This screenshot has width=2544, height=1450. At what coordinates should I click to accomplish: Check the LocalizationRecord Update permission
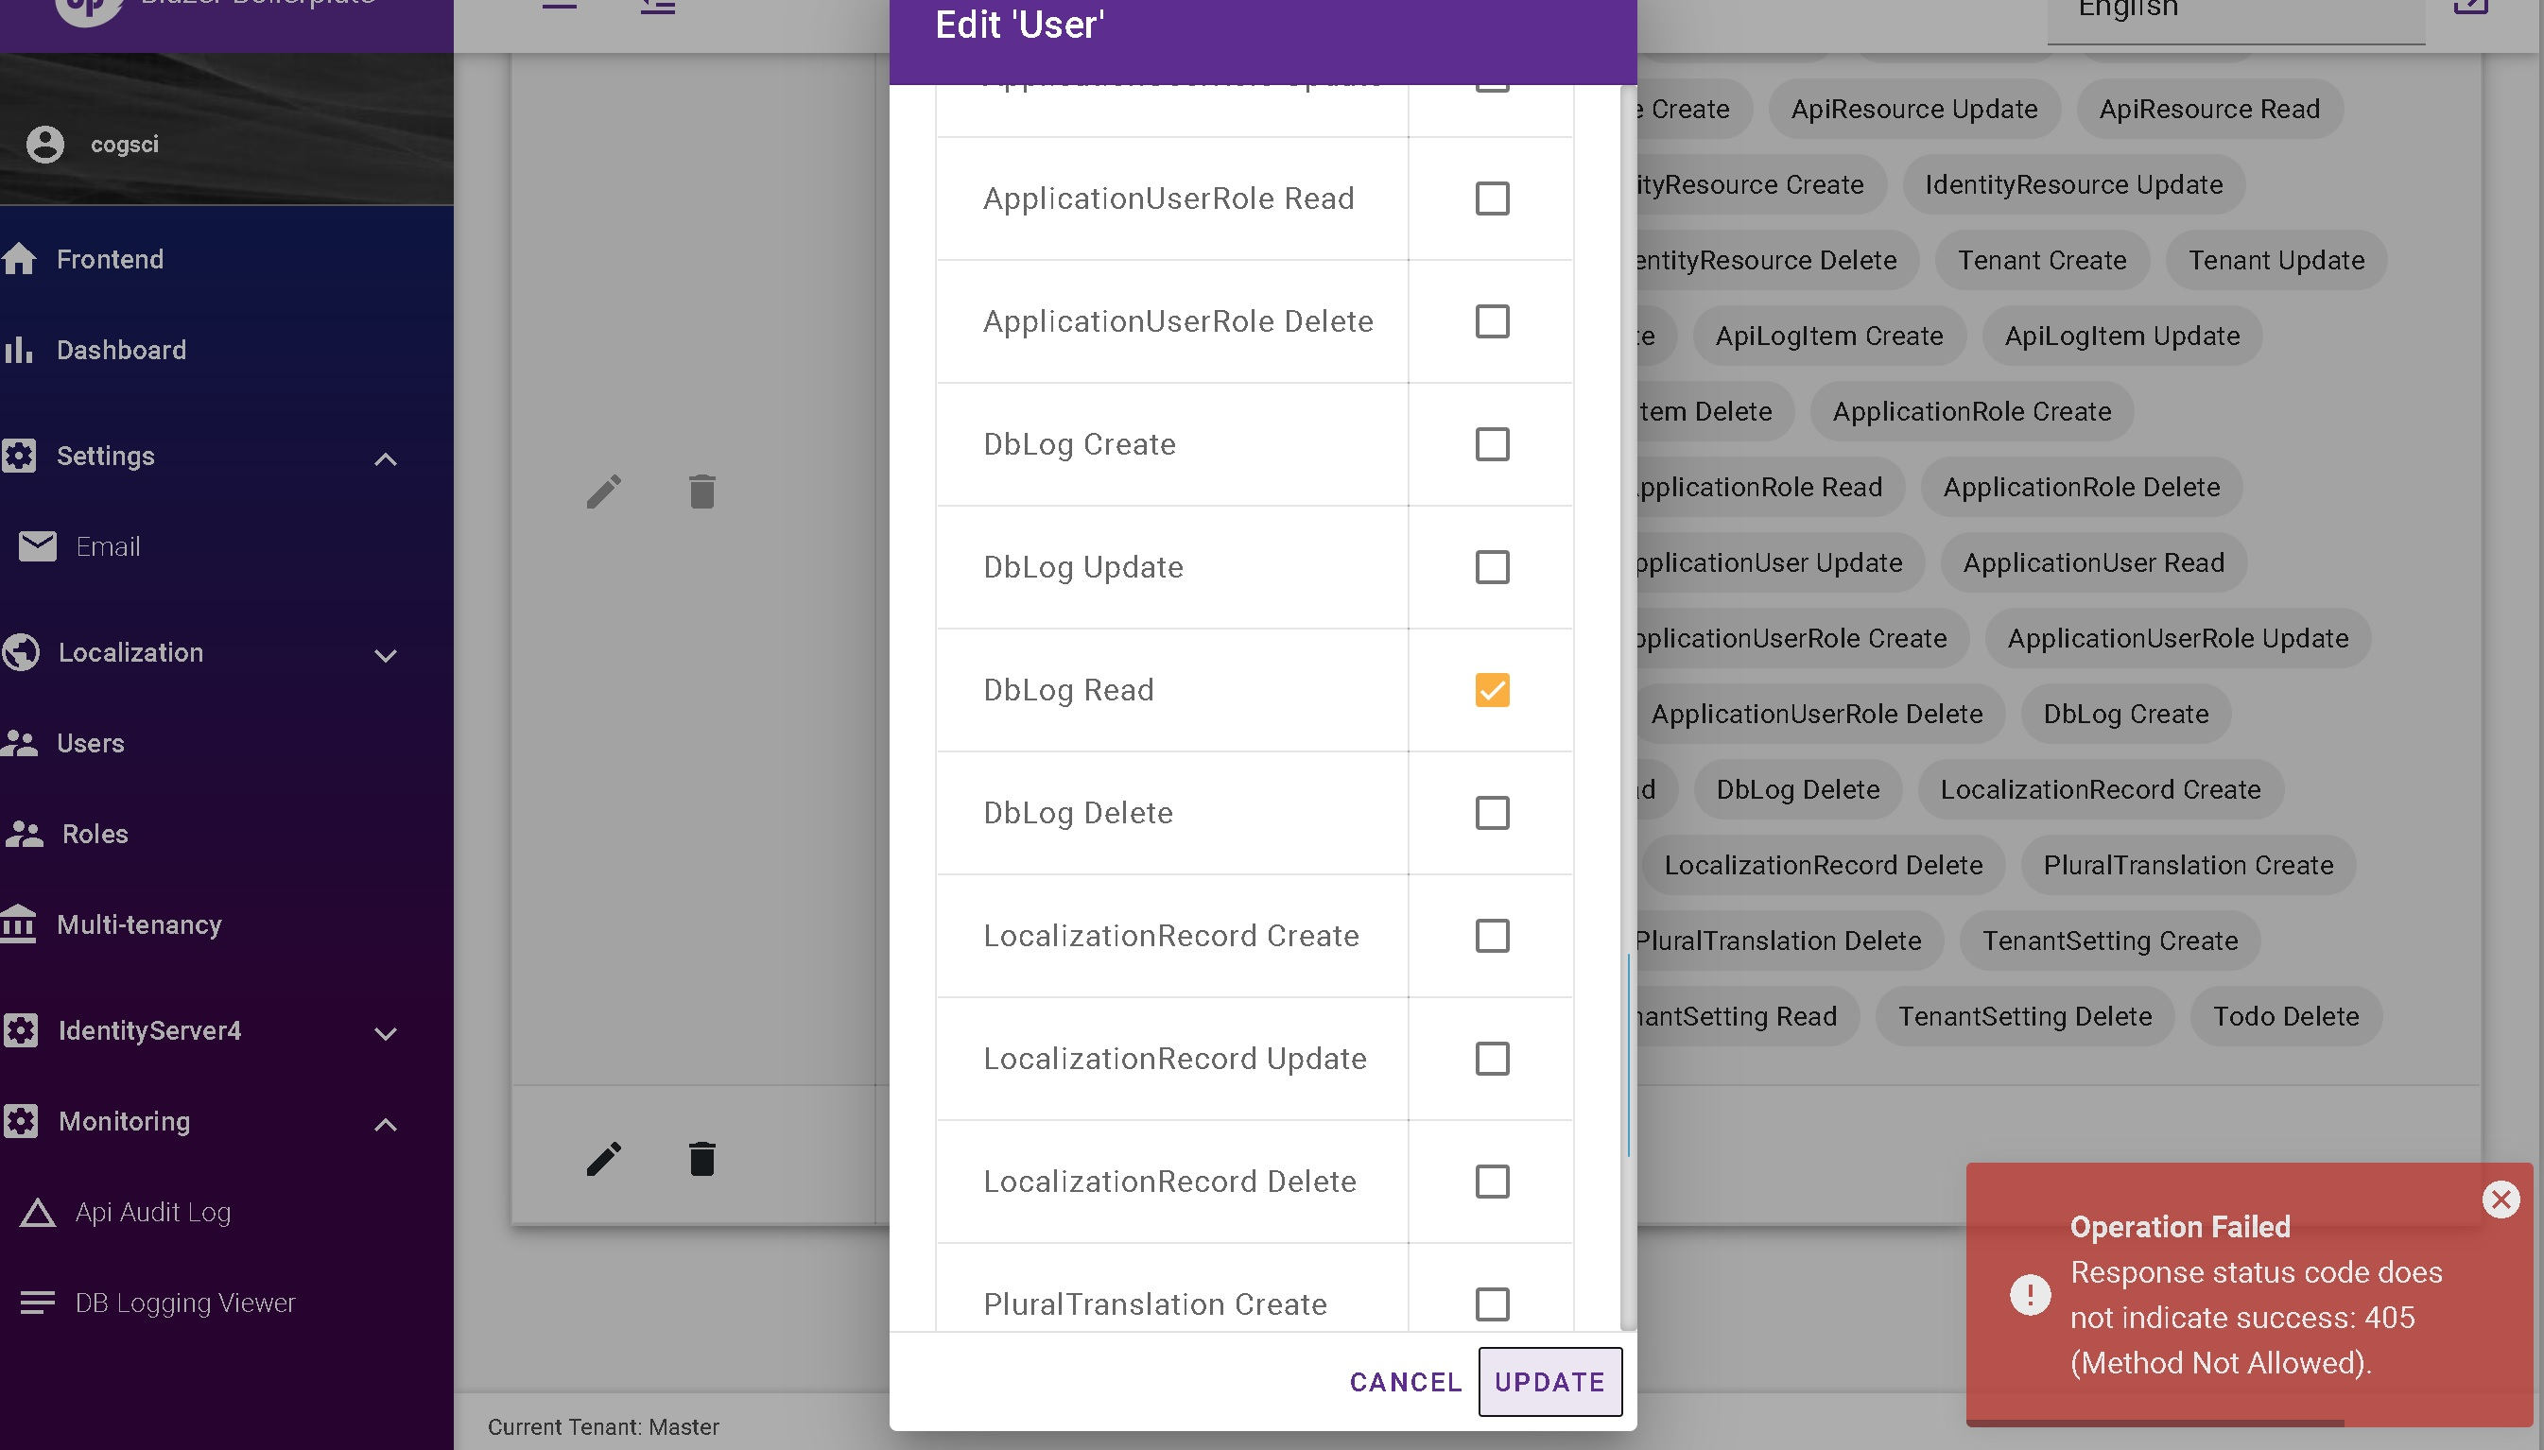click(1491, 1059)
